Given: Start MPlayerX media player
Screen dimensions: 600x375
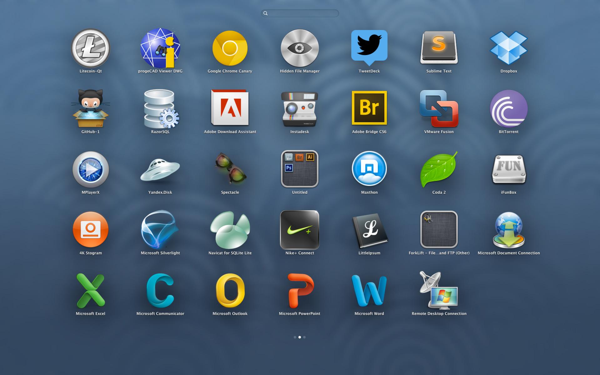Looking at the screenshot, I should point(90,169).
